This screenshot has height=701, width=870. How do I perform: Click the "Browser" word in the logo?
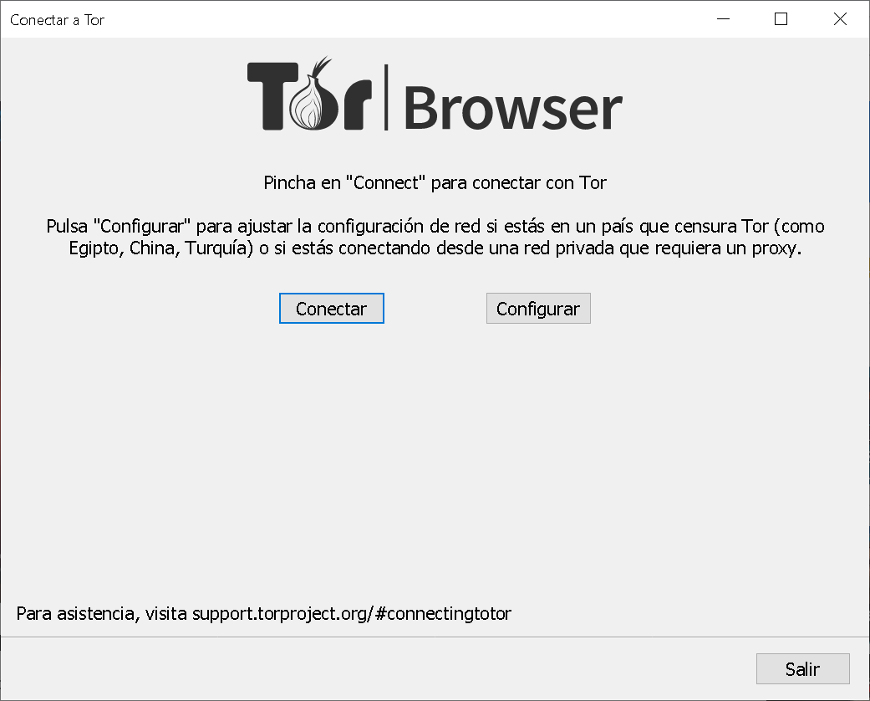click(512, 108)
